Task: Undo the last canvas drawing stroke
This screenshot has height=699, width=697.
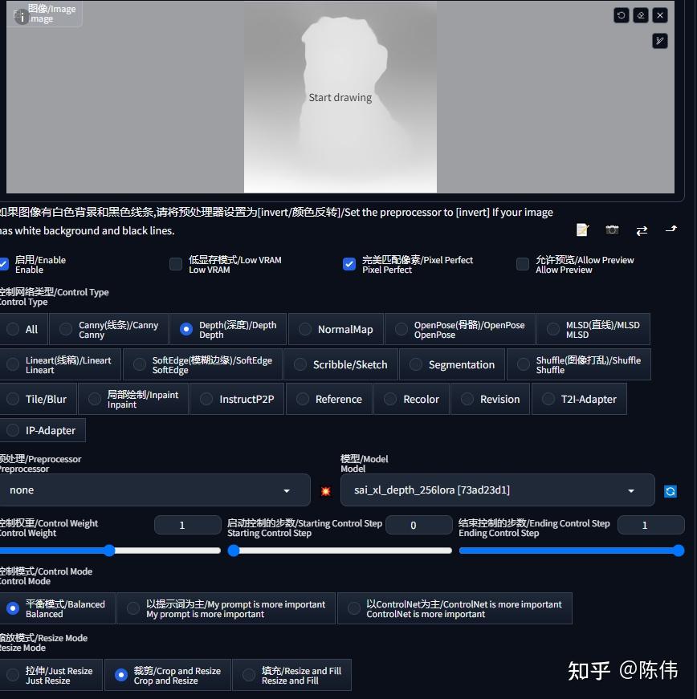Action: pos(621,15)
